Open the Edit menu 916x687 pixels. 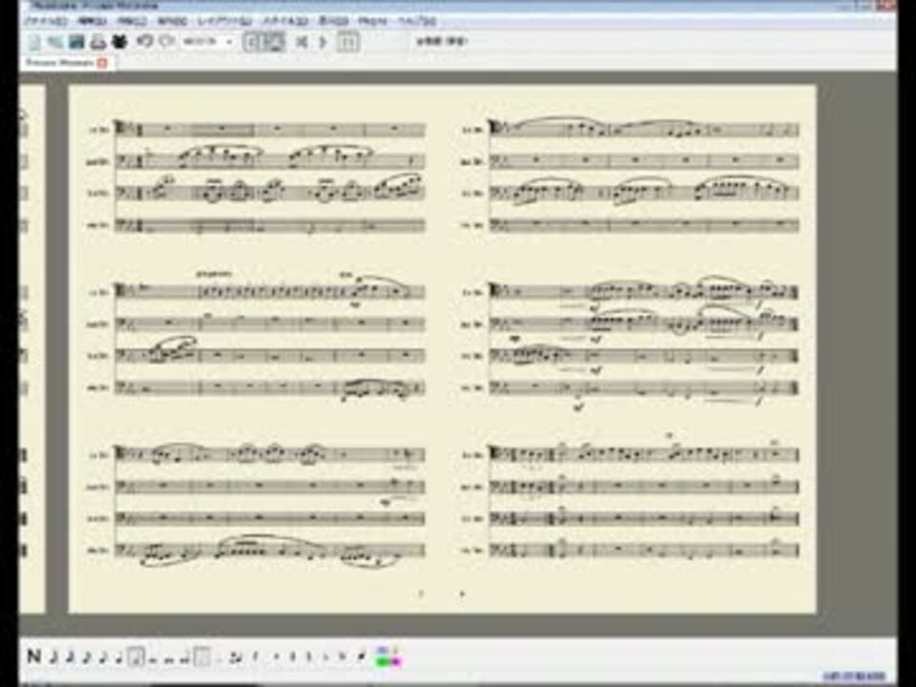tap(92, 20)
